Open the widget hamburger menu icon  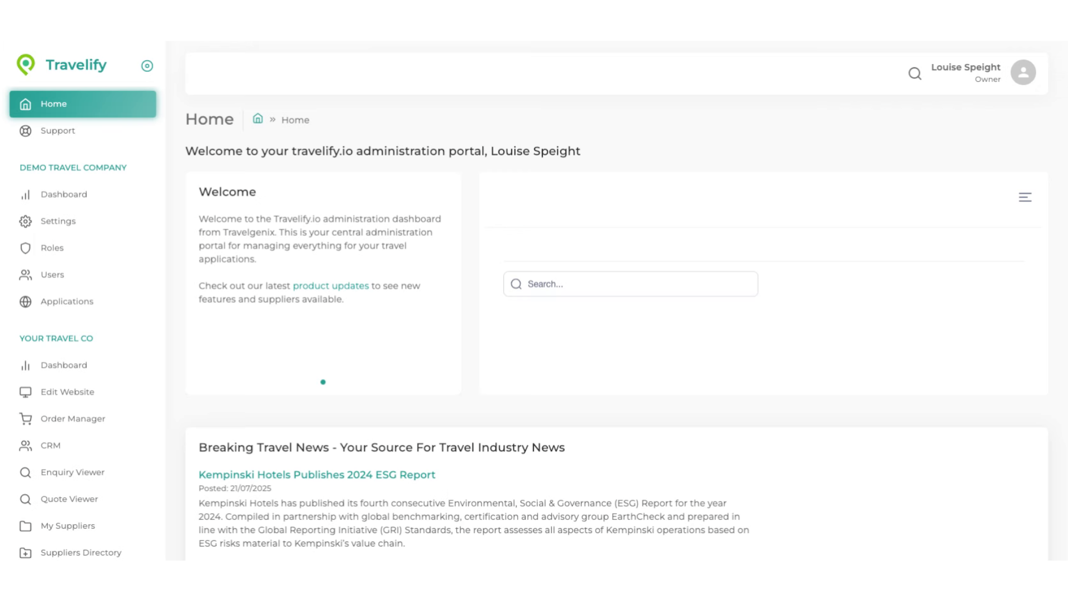pos(1025,198)
